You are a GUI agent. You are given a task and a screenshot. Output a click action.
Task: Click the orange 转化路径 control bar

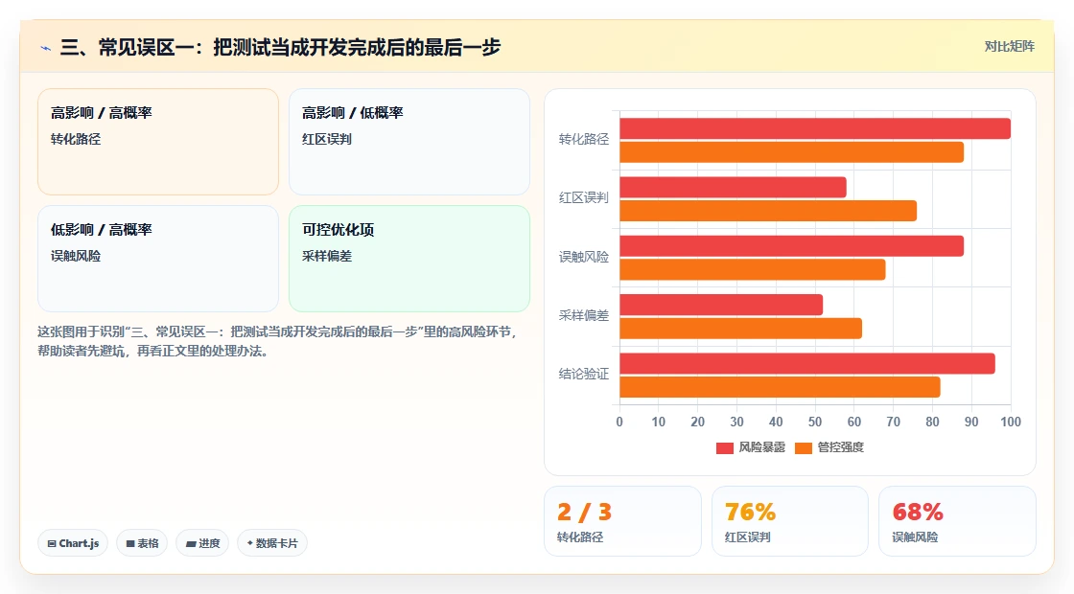(x=792, y=152)
